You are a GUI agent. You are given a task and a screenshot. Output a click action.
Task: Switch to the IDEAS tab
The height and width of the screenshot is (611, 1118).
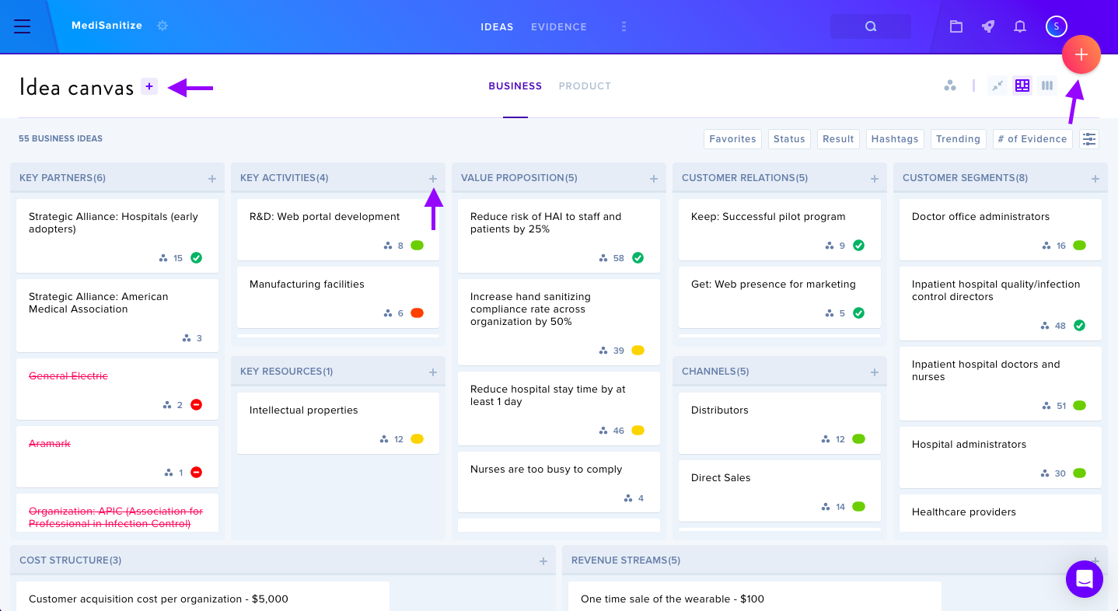[497, 26]
